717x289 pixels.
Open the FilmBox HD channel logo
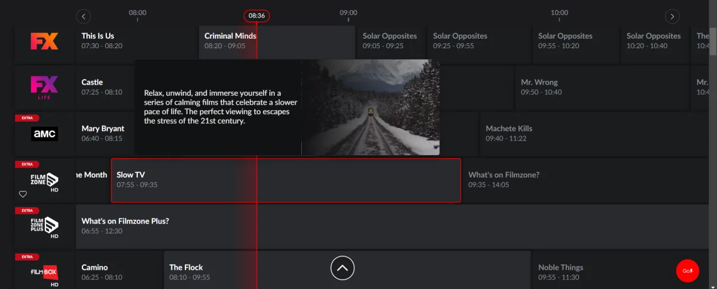point(44,274)
